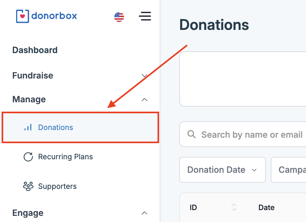
Task: Click the ID column header
Action: click(x=193, y=208)
